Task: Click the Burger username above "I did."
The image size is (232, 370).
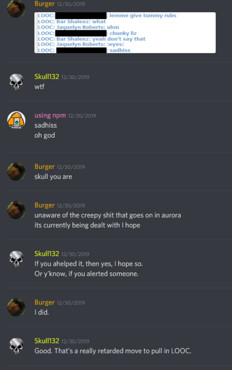Action: tap(44, 302)
